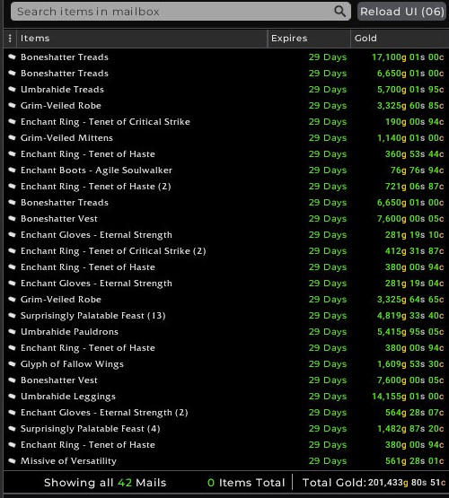Open the column options dots menu

(x=10, y=39)
